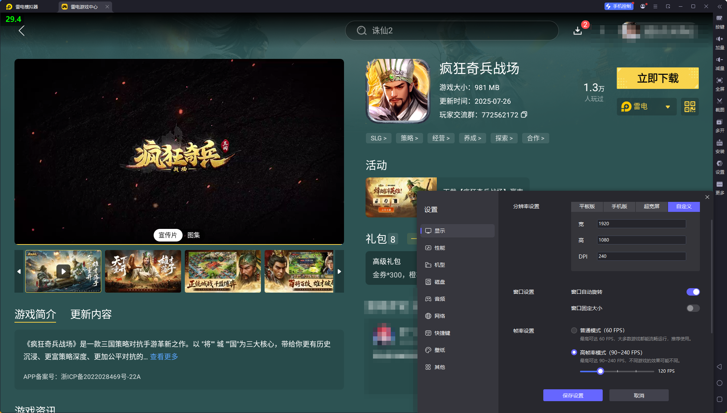Image resolution: width=727 pixels, height=413 pixels.
Task: Select 普通模式 (60 FPS) radio button
Action: point(574,330)
